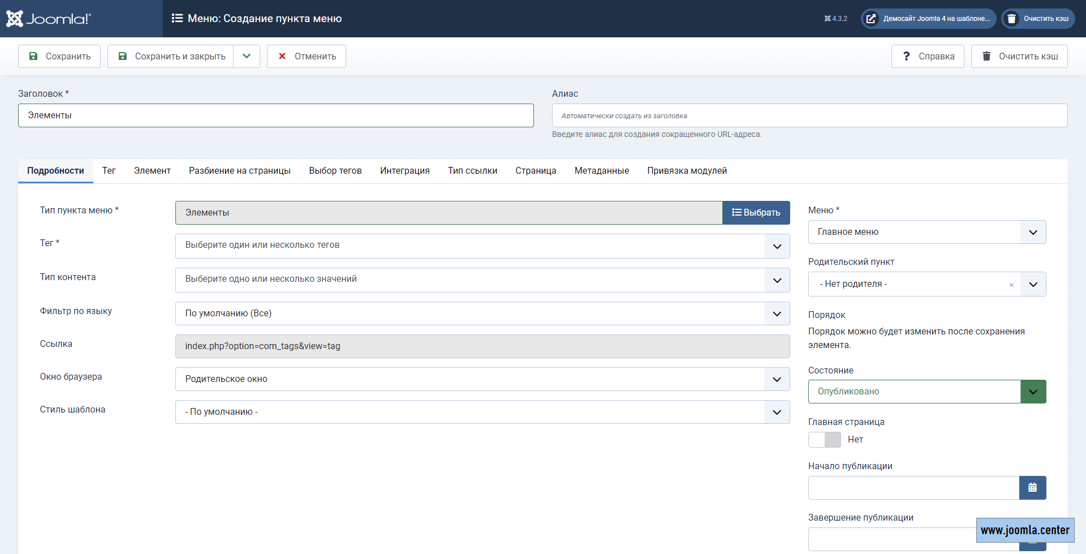Image resolution: width=1086 pixels, height=554 pixels.
Task: Click the Joomla logo icon
Action: 15,19
